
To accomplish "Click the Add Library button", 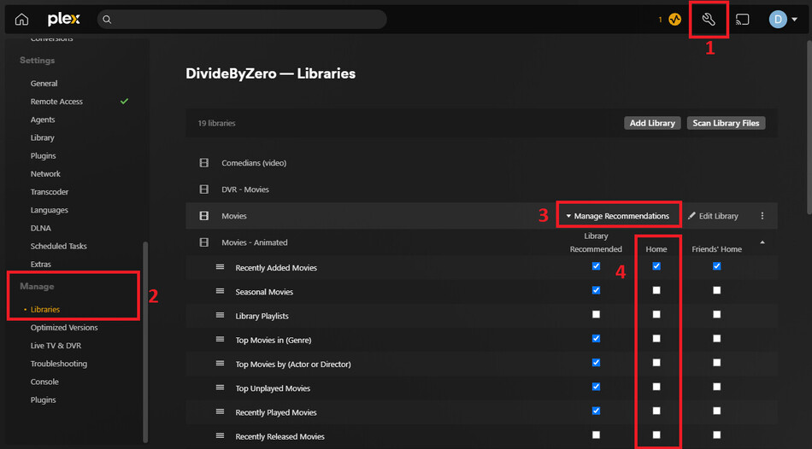I will coord(652,123).
